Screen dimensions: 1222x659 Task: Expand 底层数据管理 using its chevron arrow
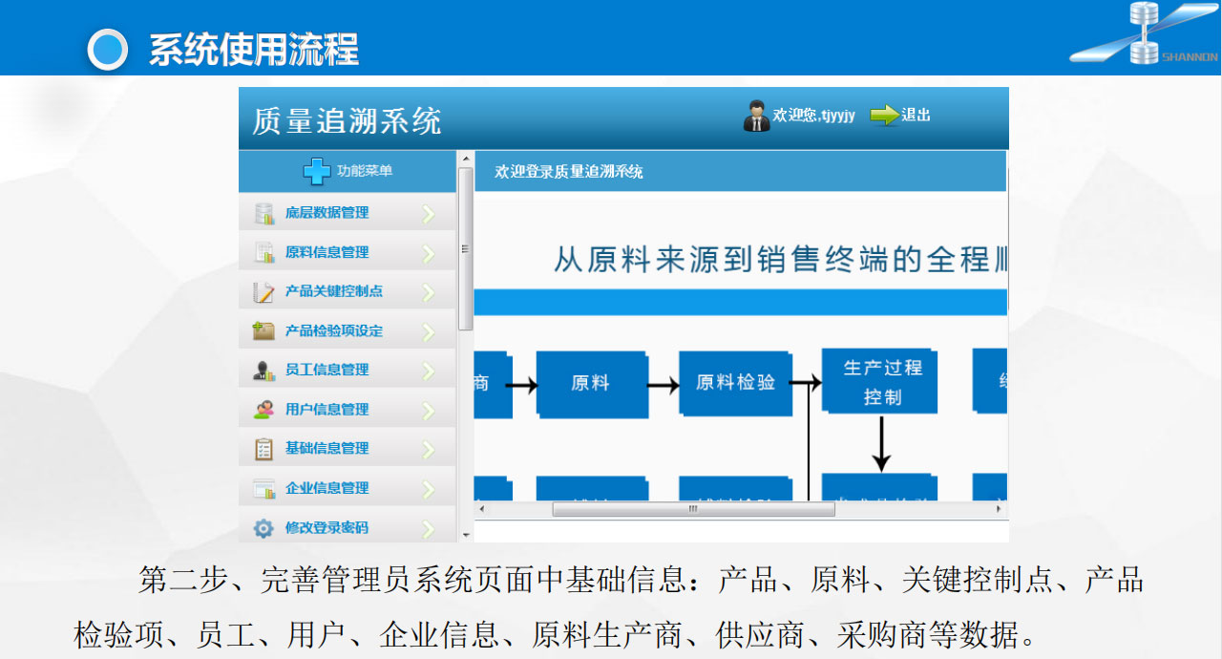(x=428, y=214)
